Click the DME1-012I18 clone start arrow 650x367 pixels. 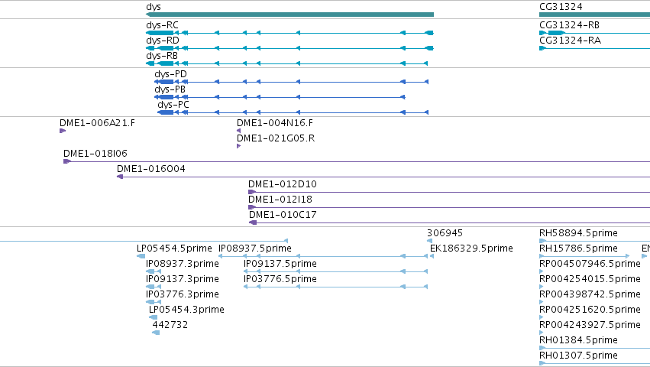(x=252, y=207)
